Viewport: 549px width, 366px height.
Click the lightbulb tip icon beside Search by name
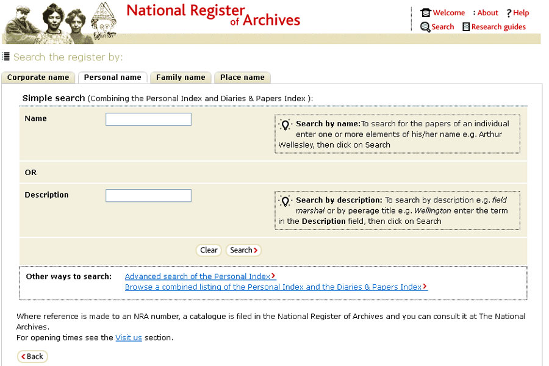[285, 124]
